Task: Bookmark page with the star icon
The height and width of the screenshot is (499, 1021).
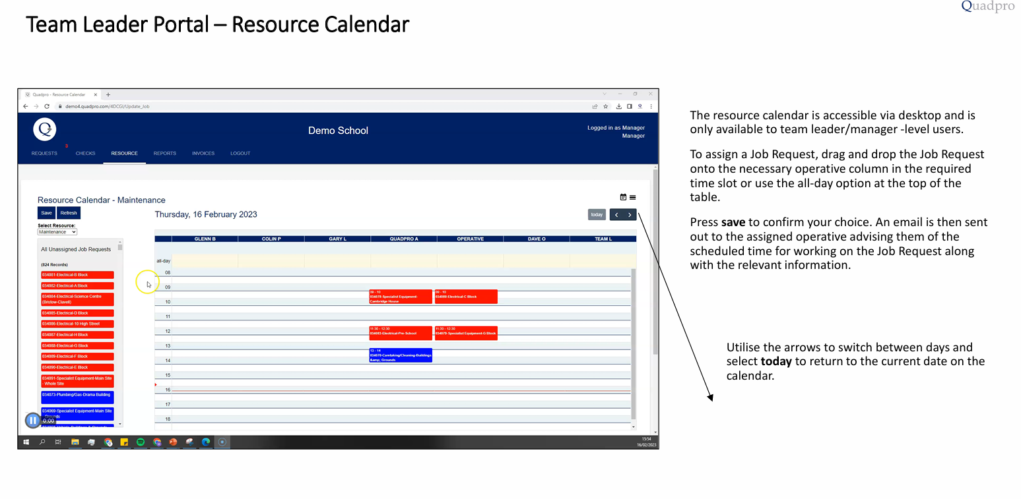Action: [605, 106]
